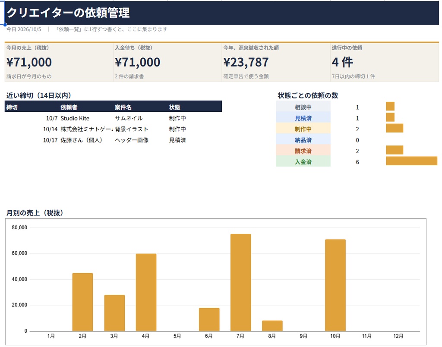Click the orange bar beside the 入金済 count
Viewport: 442px width, 347px height.
(x=411, y=161)
